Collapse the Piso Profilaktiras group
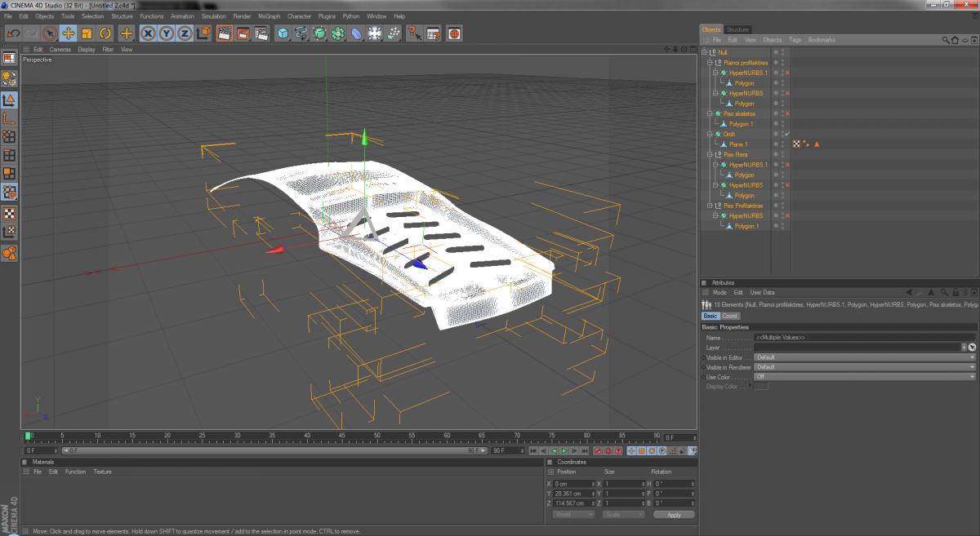The image size is (980, 536). point(710,206)
